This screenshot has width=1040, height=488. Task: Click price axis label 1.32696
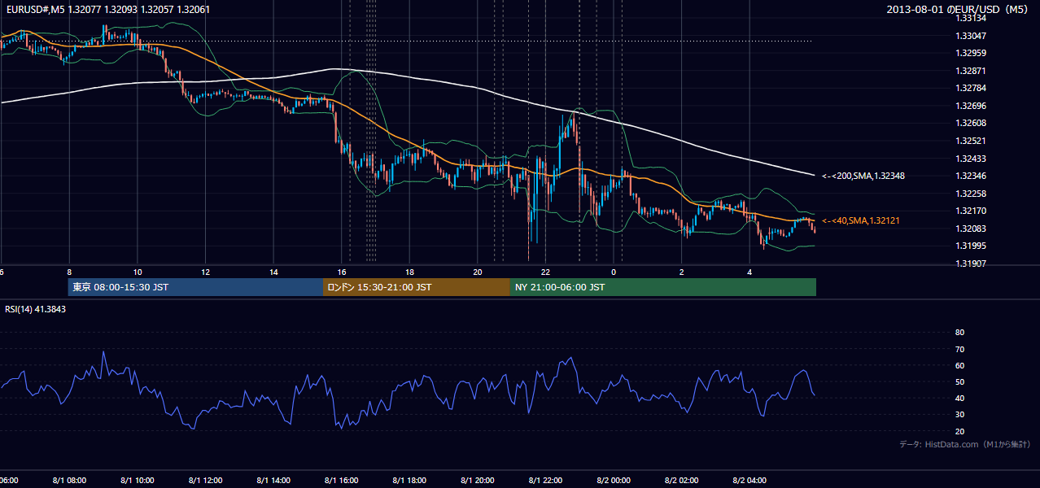[971, 106]
